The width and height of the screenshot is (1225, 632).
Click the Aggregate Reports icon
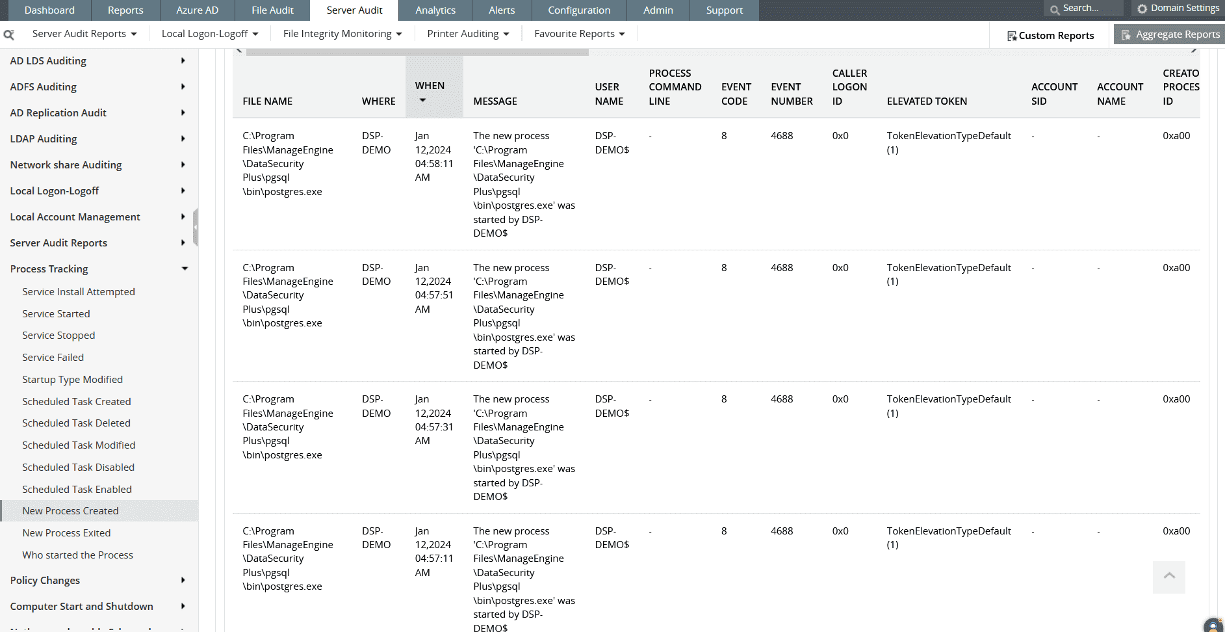click(x=1126, y=34)
